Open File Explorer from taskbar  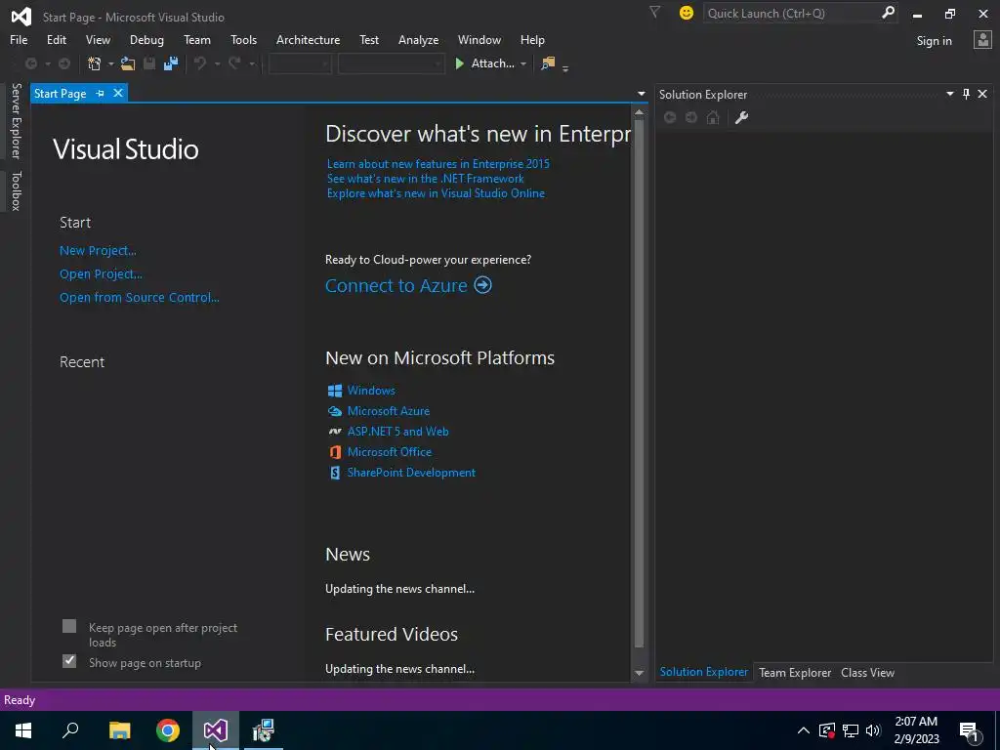(x=120, y=730)
